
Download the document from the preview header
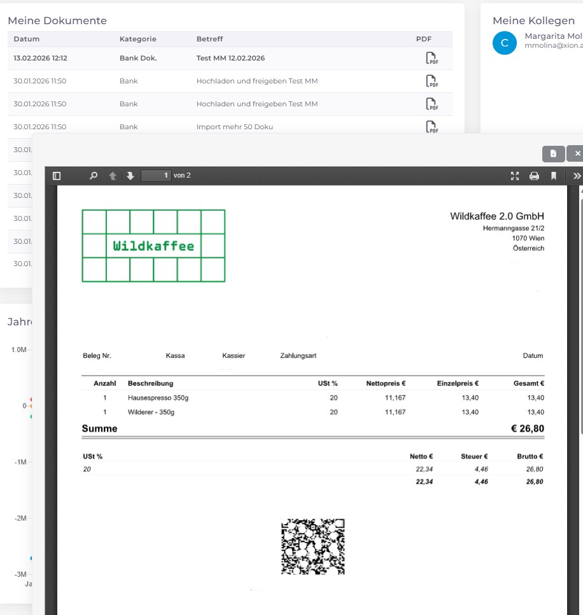tap(553, 153)
